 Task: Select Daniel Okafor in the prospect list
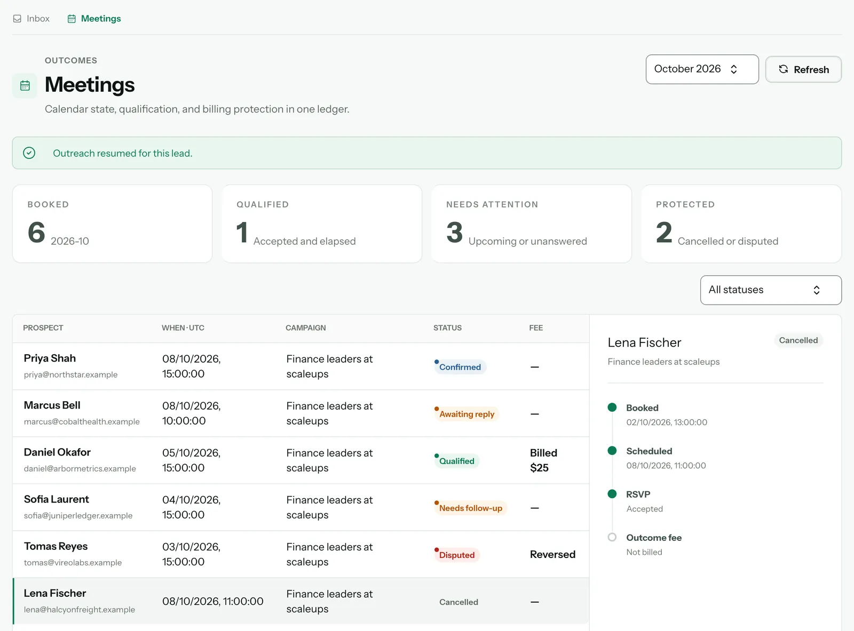tap(301, 460)
